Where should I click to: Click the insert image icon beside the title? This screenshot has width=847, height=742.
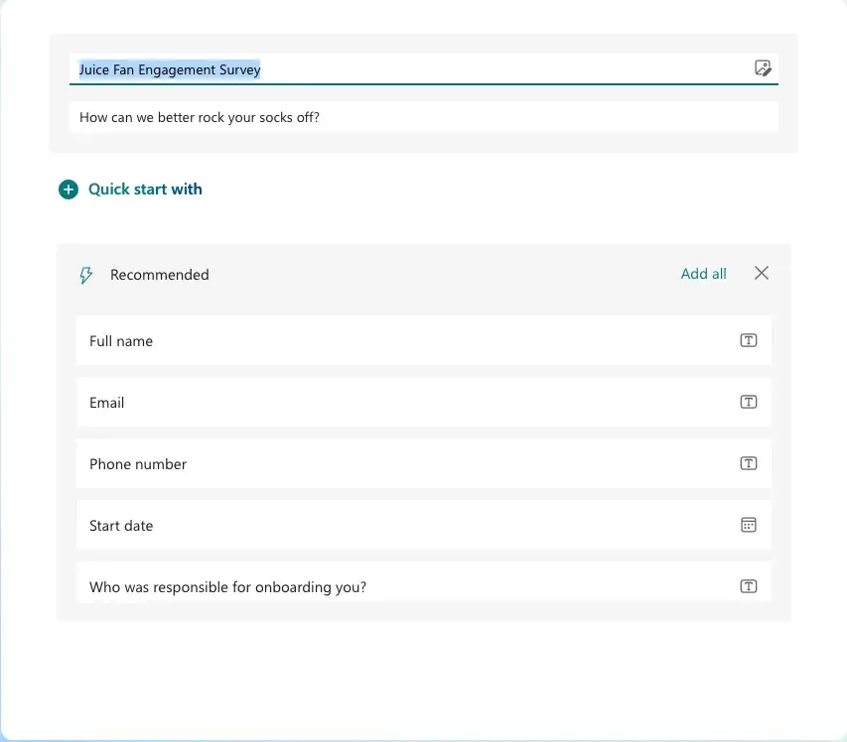click(x=763, y=68)
